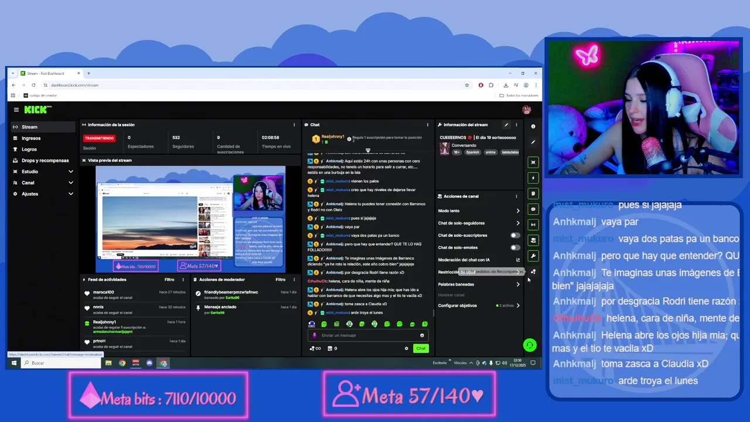Open the Chat panel three-dot menu
Image resolution: width=750 pixels, height=422 pixels.
428,125
